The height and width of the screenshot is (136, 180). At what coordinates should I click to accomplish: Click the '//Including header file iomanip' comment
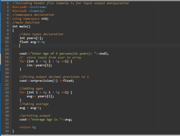tap(70, 3)
